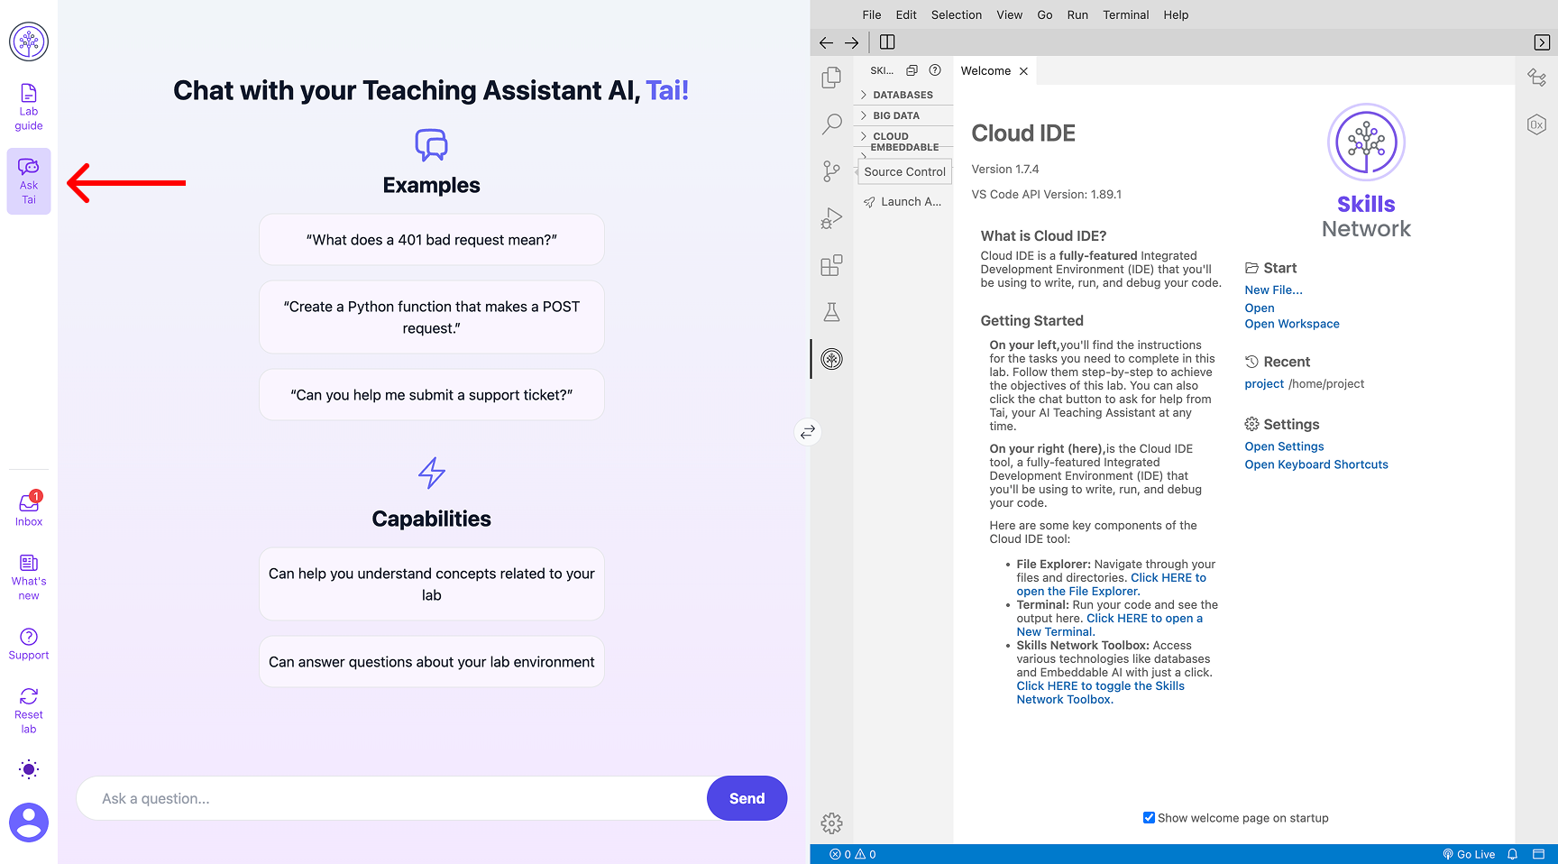The image size is (1558, 864).
Task: Open the Extensions icon in activity bar
Action: point(831,265)
